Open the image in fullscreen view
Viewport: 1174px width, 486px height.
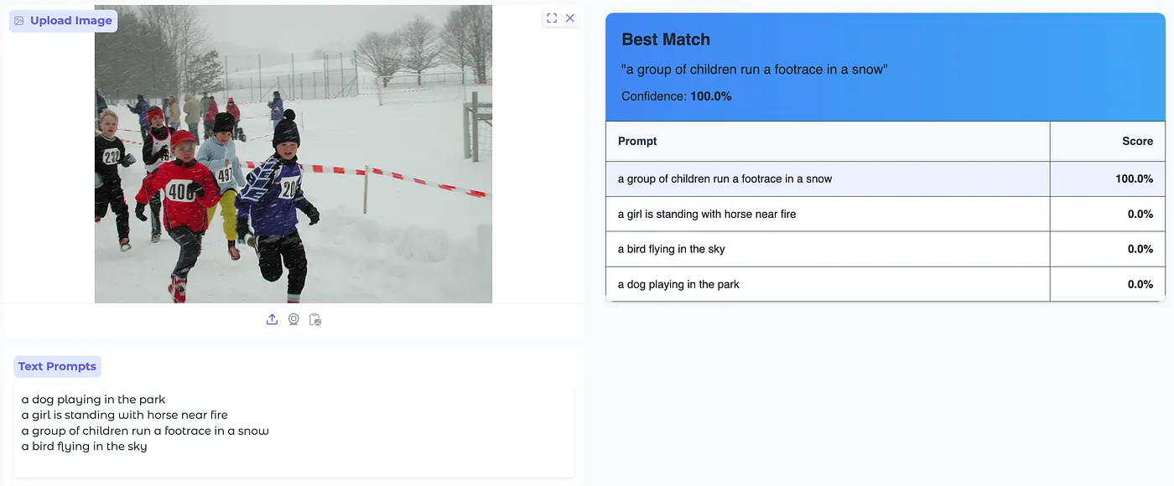pos(552,18)
